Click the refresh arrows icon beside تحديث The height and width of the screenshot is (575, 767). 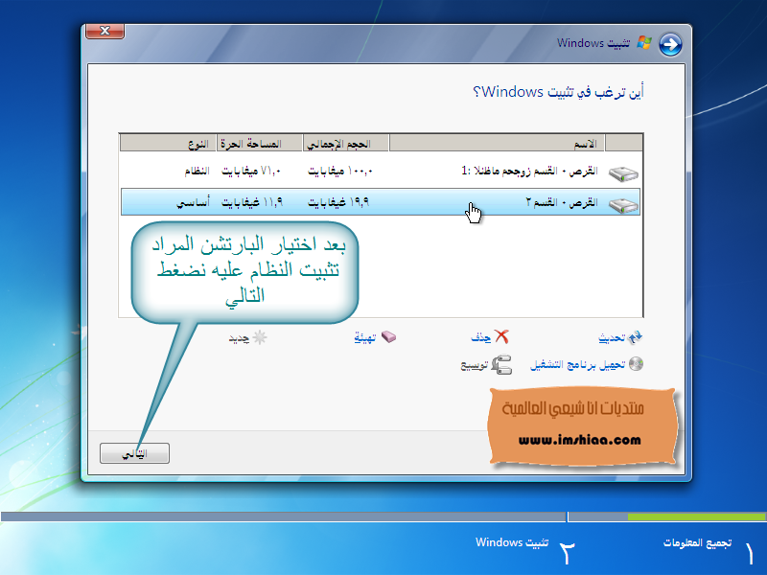635,337
